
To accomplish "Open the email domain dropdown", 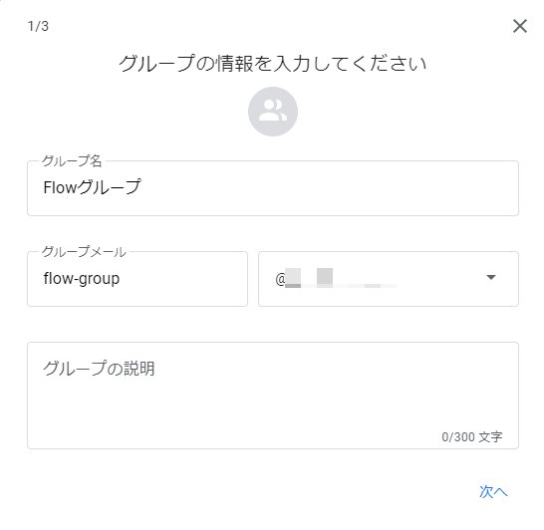I will pos(389,279).
